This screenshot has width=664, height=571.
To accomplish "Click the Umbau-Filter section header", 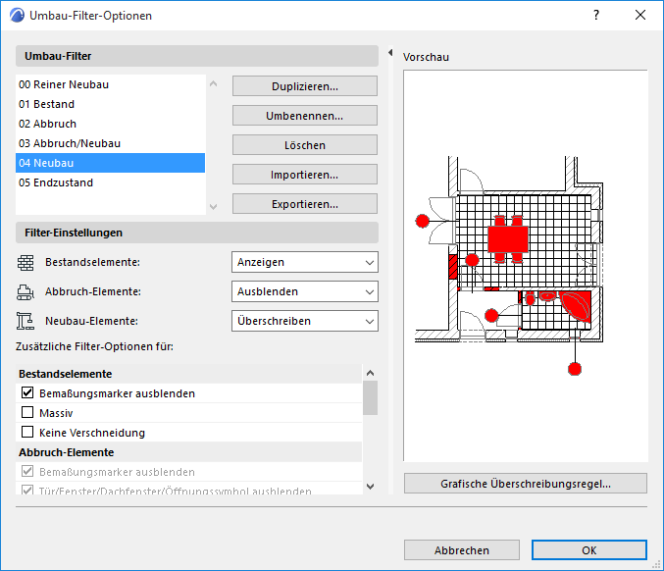I will pyautogui.click(x=197, y=56).
